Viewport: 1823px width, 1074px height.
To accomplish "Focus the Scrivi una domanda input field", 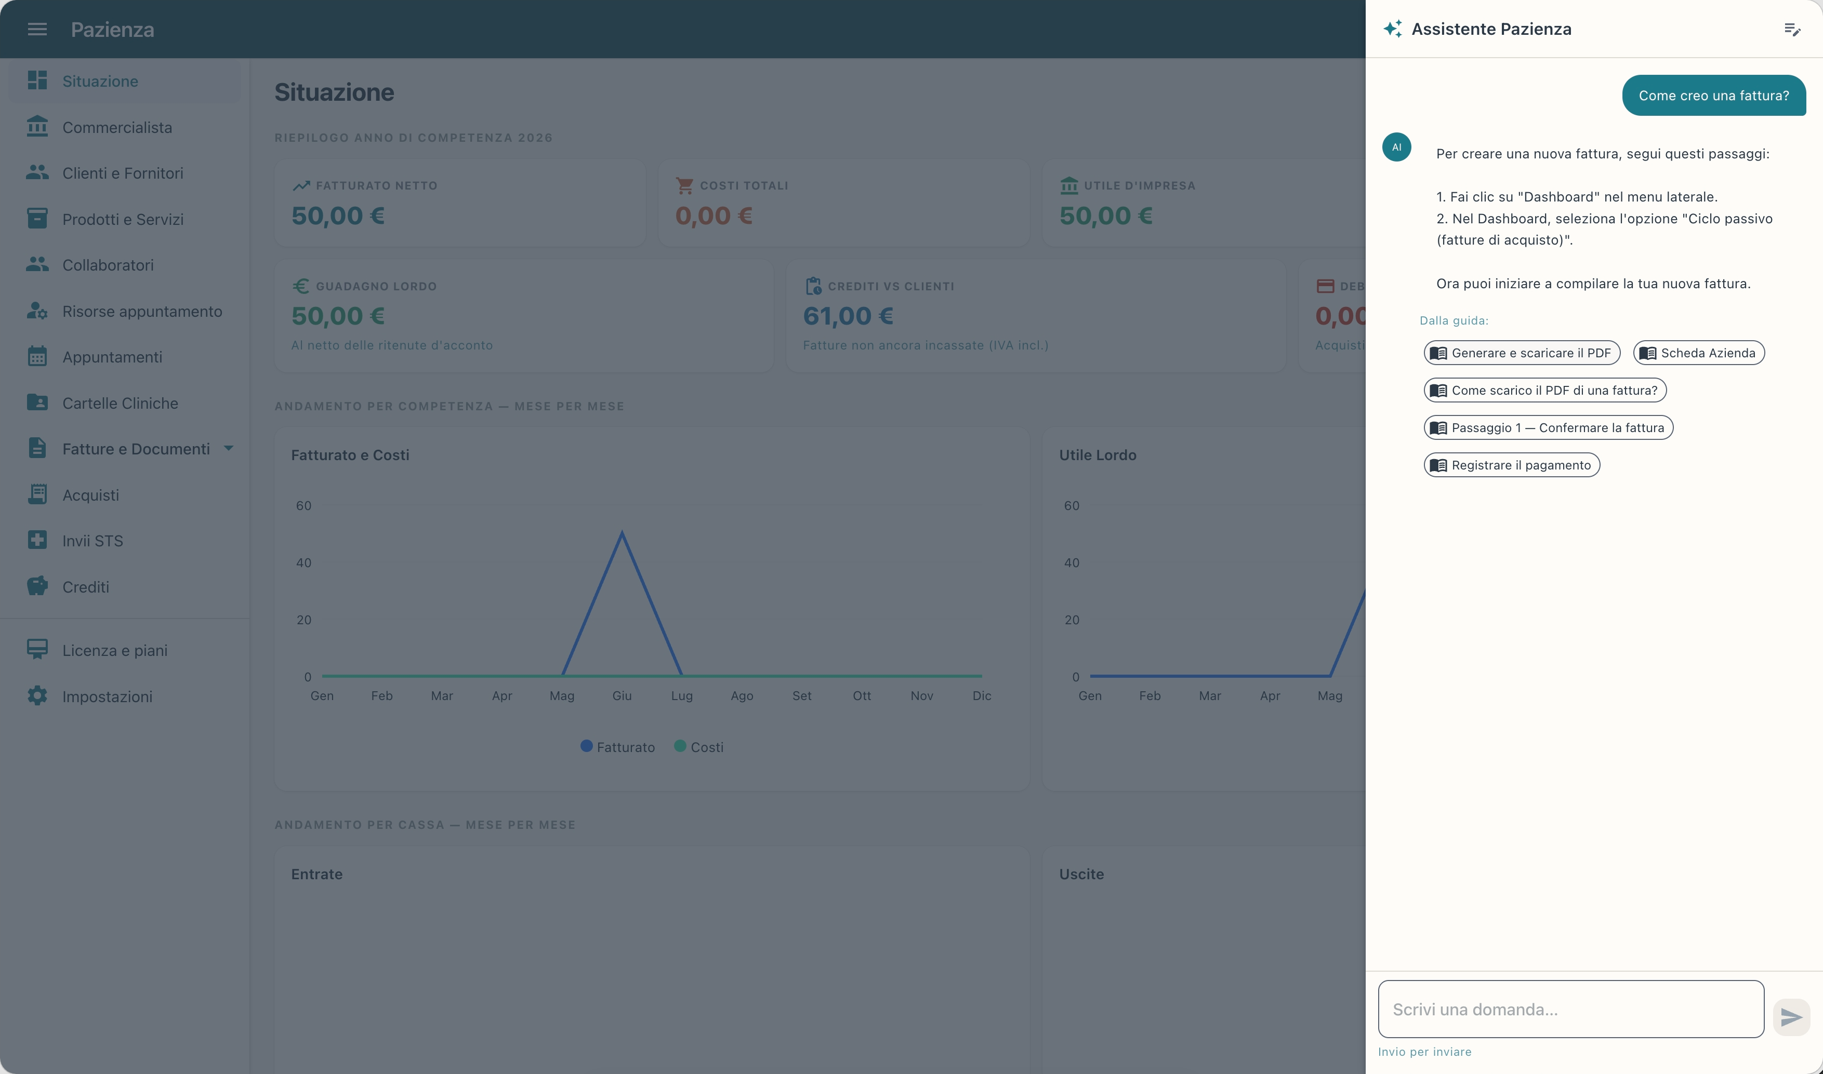I will [1570, 1009].
